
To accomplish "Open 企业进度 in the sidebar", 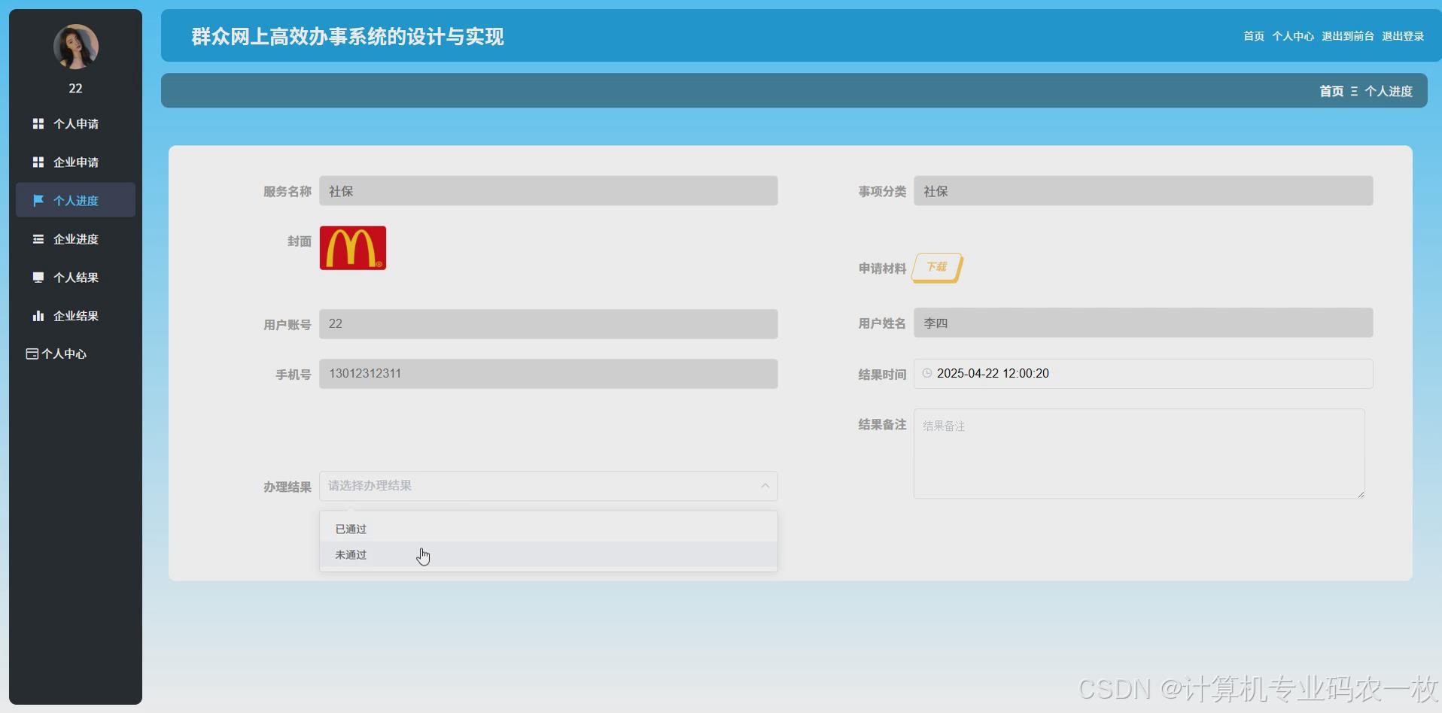I will [75, 238].
